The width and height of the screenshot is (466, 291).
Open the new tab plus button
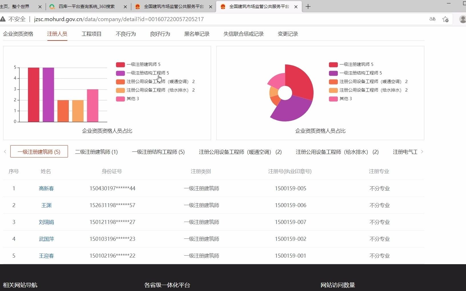[308, 7]
